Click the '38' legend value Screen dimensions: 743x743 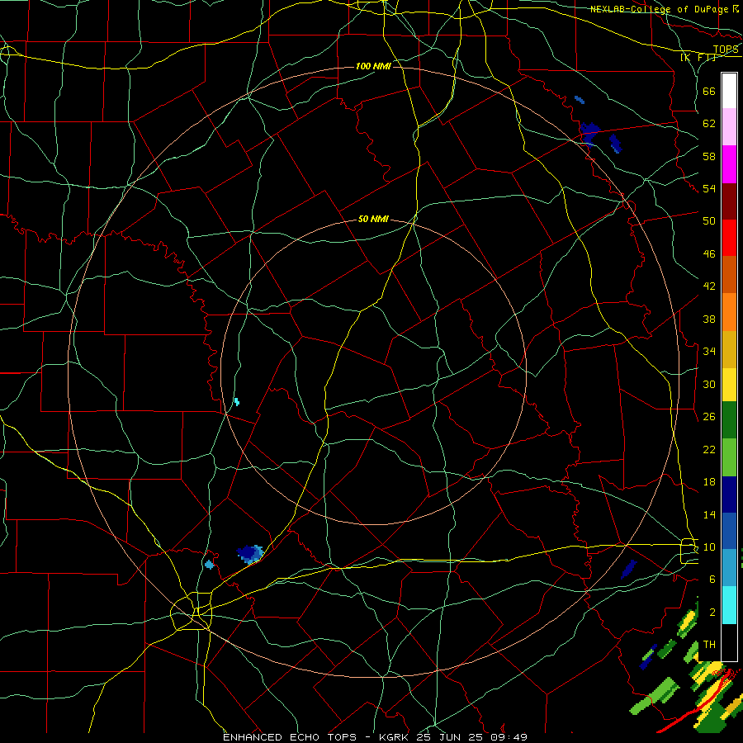(709, 319)
